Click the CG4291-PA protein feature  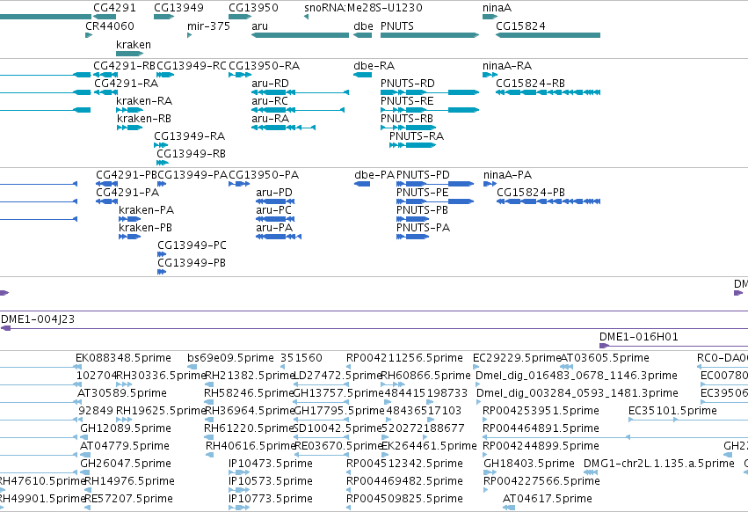click(107, 201)
